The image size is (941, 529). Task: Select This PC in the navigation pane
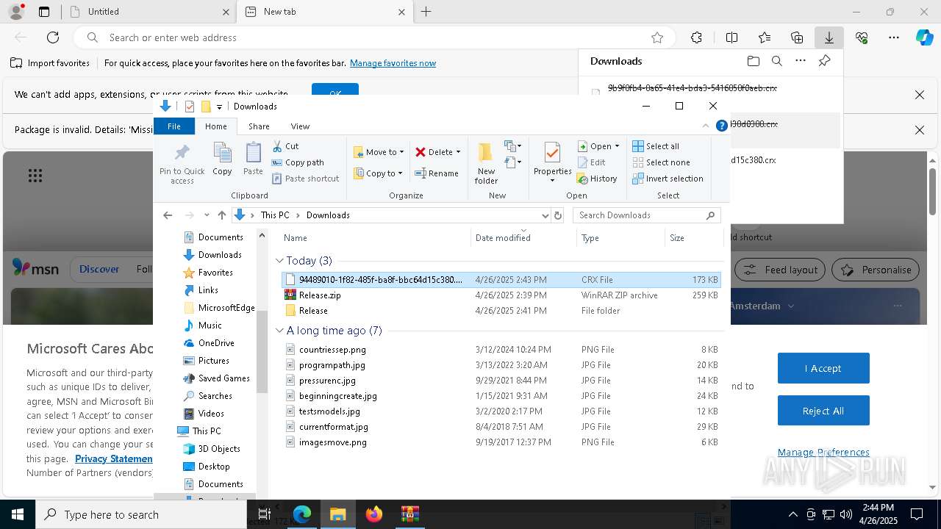click(x=207, y=431)
